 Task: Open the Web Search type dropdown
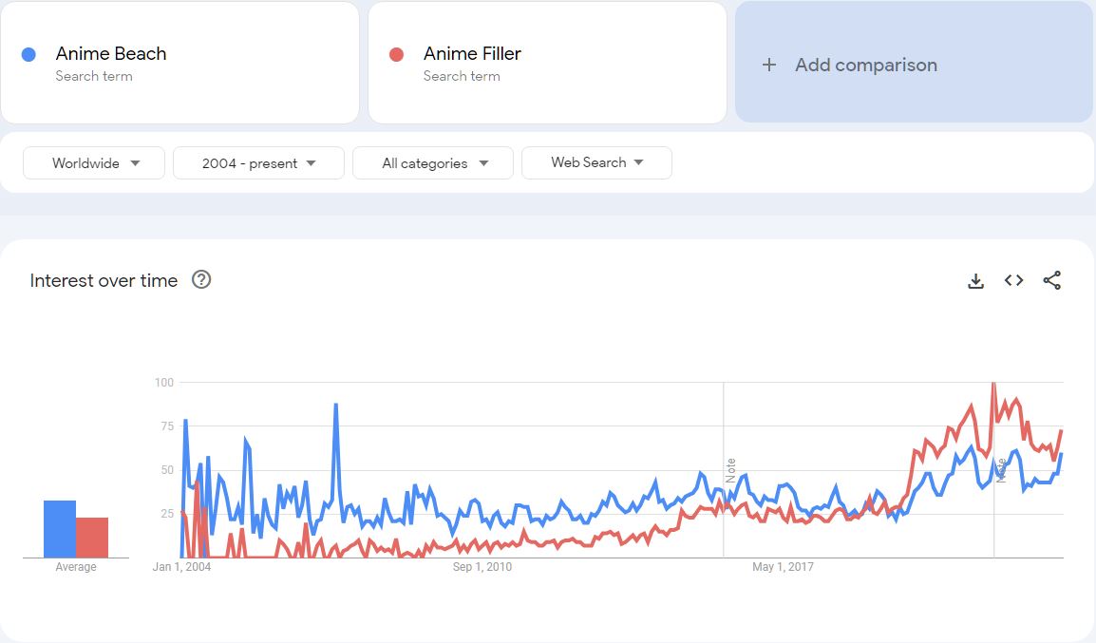click(x=596, y=162)
